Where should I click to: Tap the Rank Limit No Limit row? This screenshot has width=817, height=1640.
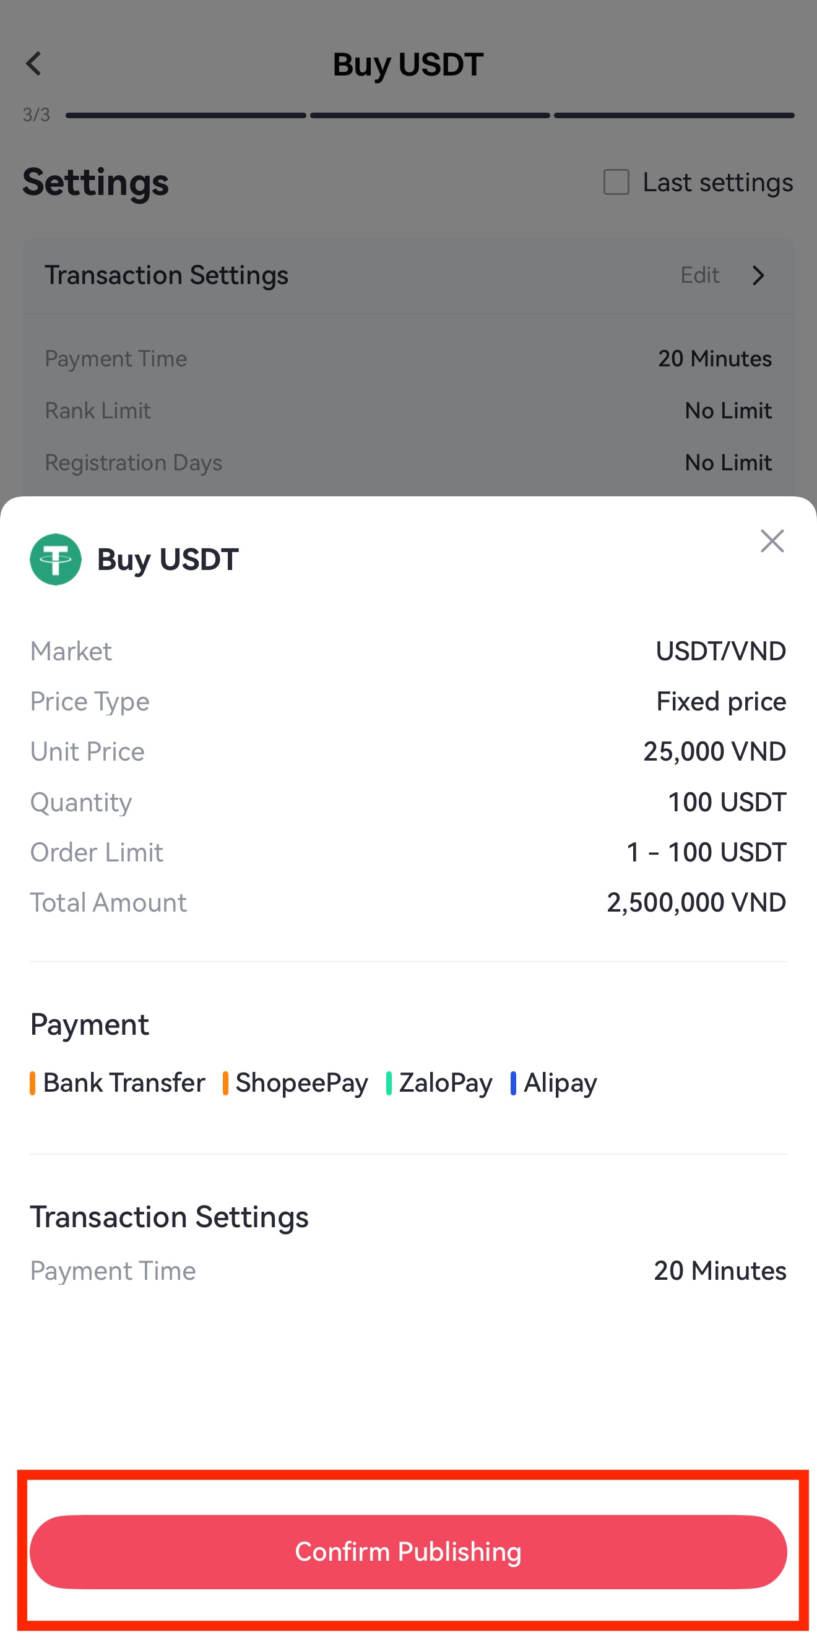407,411
